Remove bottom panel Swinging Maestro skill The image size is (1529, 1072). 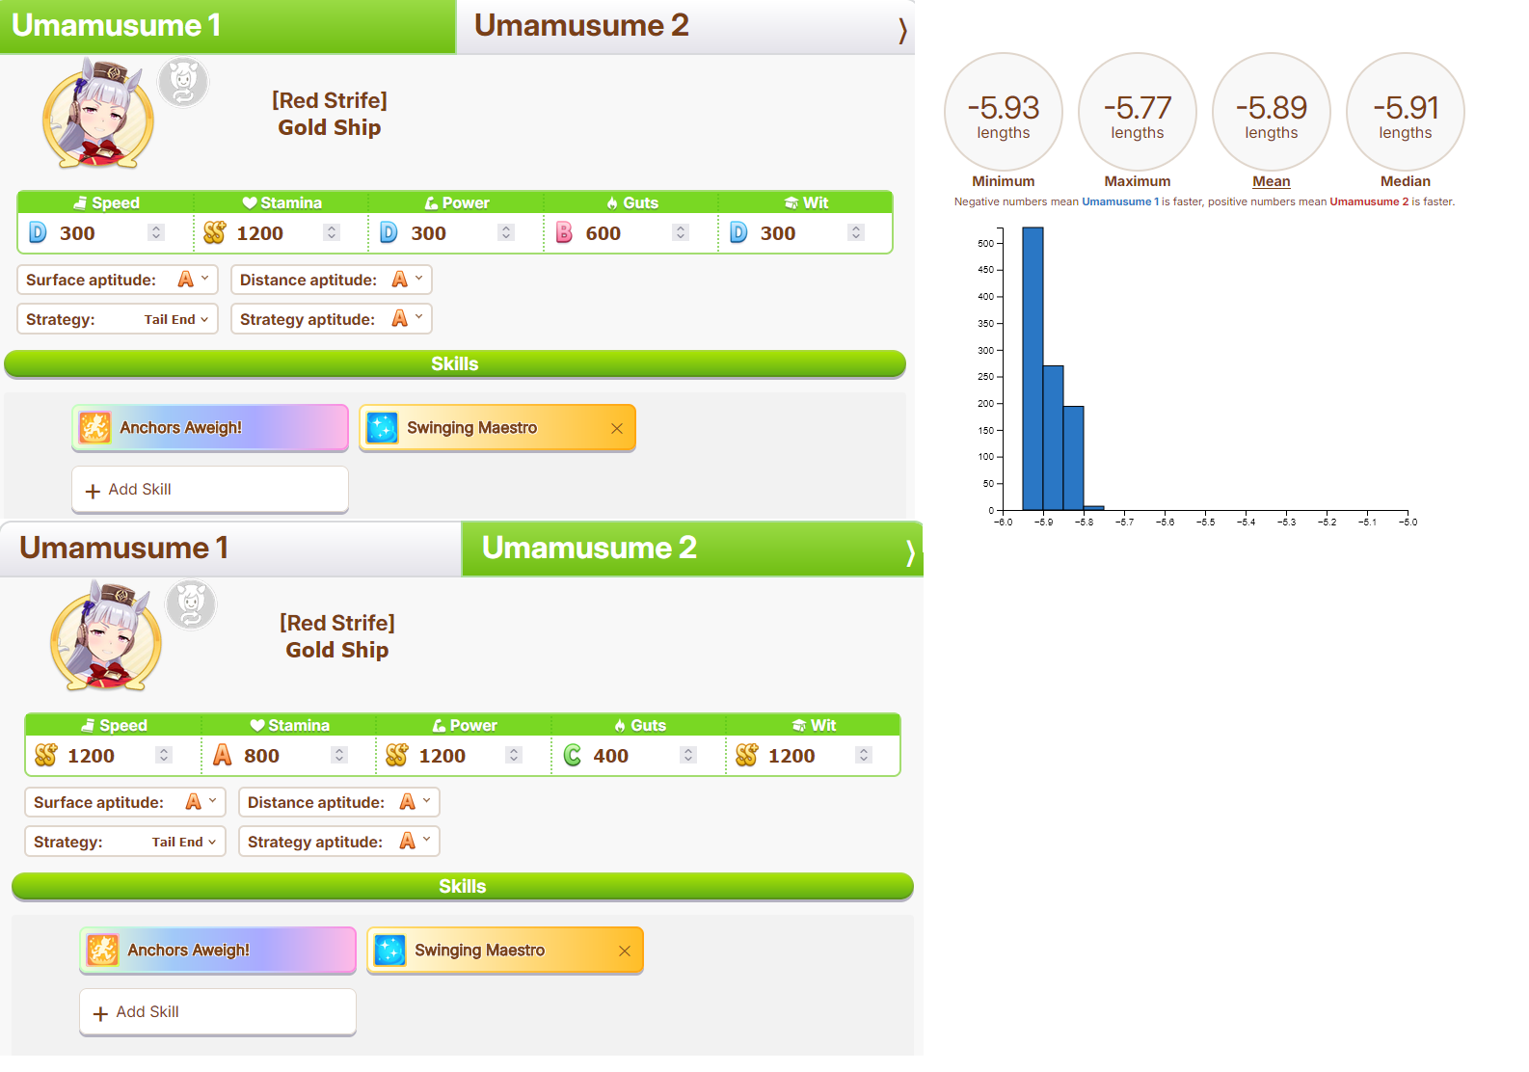pos(625,951)
